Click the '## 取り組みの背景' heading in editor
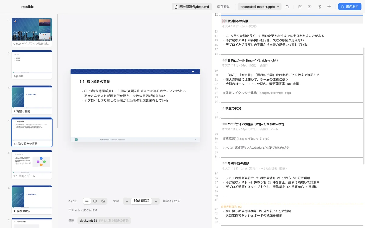This screenshot has width=365, height=228. [235, 21]
